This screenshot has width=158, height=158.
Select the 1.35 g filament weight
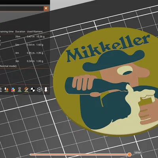click(x=40, y=53)
